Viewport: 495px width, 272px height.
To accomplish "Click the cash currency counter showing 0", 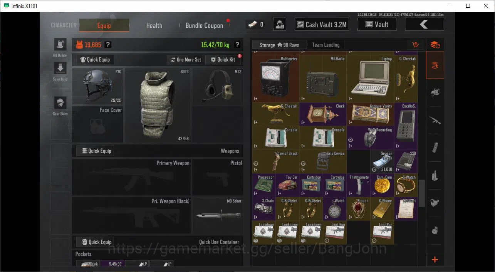I will pos(255,25).
